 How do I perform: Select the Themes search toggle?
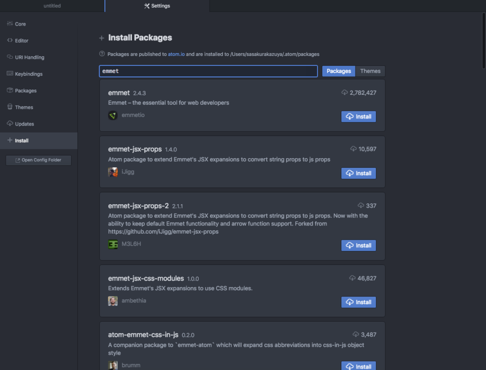370,71
